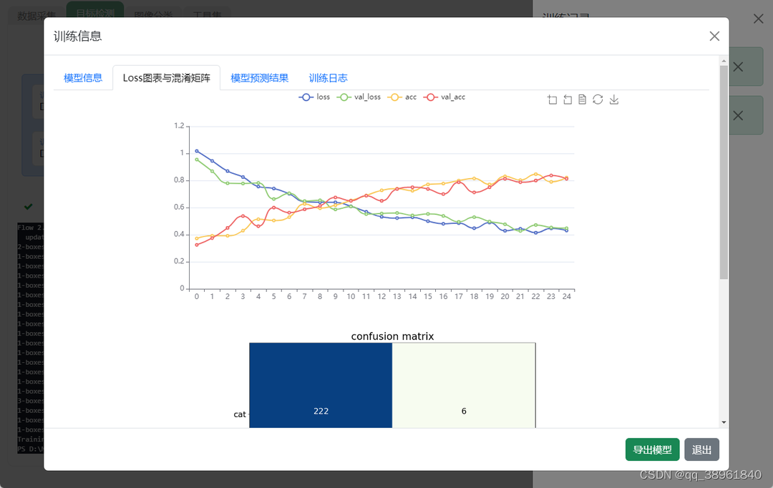This screenshot has width=773, height=488.
Task: Click the 'cat' row label
Action: point(240,414)
